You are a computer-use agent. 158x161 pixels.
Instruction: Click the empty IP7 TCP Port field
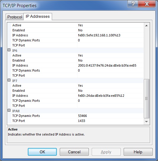[110, 106]
